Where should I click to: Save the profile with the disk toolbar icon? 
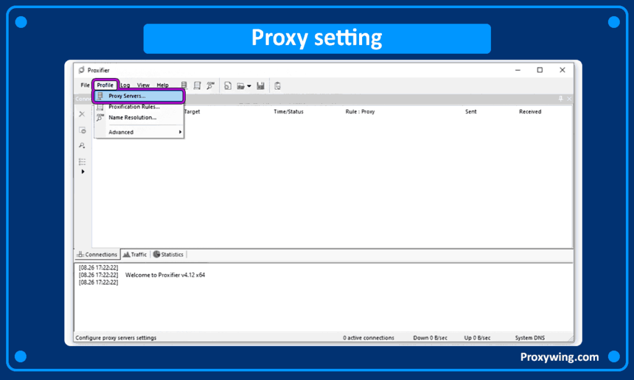(x=261, y=85)
